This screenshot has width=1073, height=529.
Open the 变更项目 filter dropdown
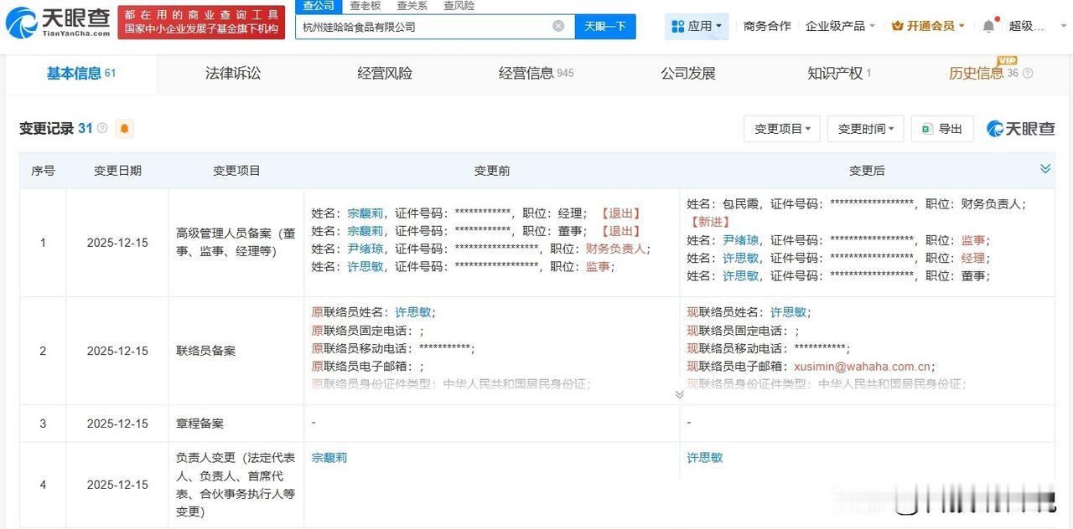coord(780,128)
